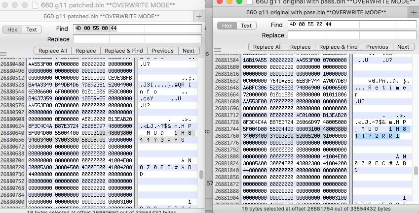
Task: Click offset 26880528 in patched.bin window
Action: click(11, 85)
